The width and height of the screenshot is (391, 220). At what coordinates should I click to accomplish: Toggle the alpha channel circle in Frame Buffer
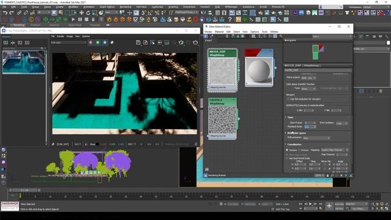click(112, 43)
